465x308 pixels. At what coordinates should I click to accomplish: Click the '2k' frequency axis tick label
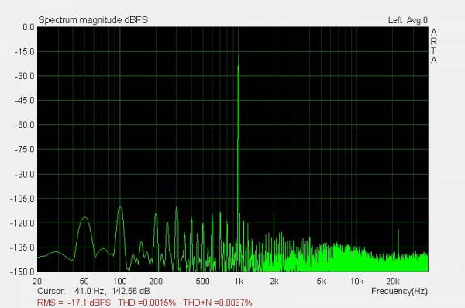274,281
